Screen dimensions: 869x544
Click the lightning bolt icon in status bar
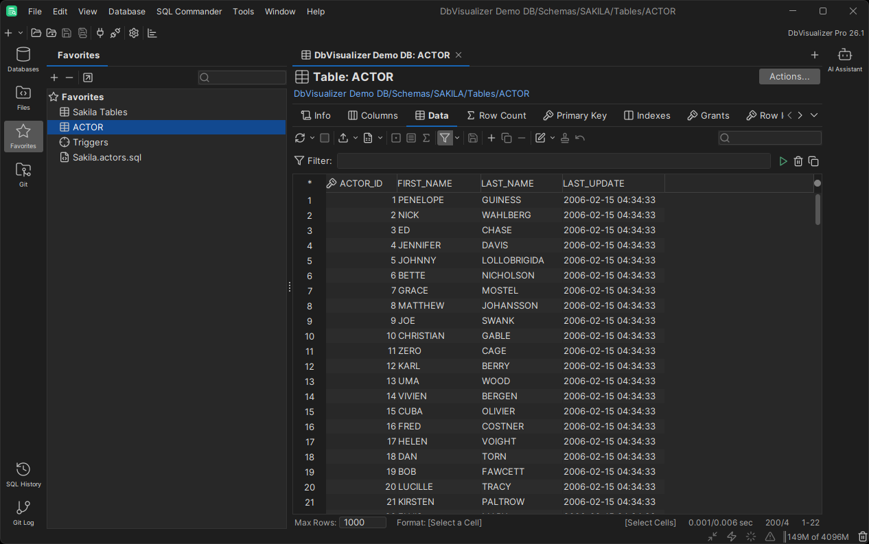732,536
